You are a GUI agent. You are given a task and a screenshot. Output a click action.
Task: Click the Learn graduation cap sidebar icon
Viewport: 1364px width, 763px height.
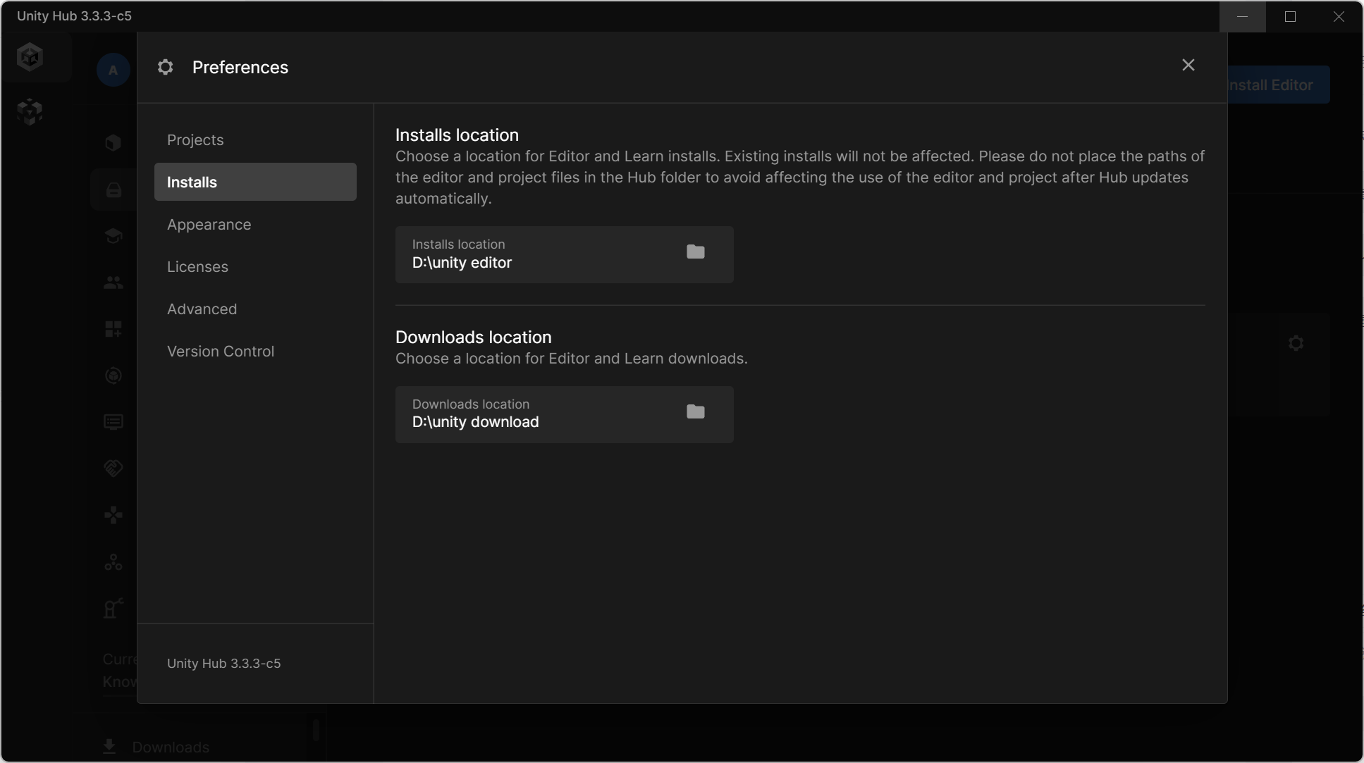pos(113,236)
